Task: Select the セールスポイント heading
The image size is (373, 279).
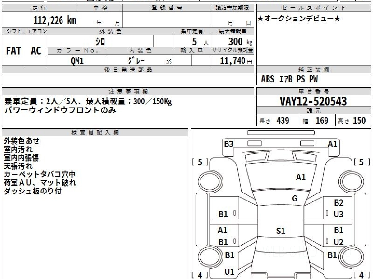Action: click(x=314, y=8)
